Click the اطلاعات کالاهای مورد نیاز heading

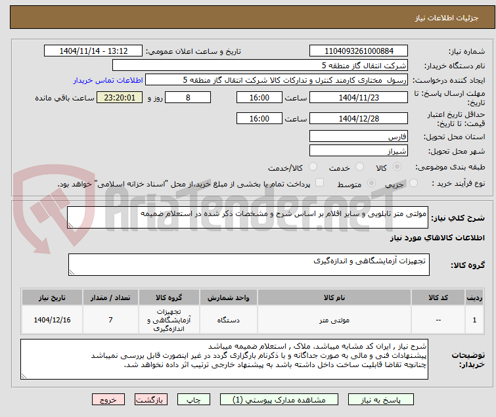click(437, 238)
